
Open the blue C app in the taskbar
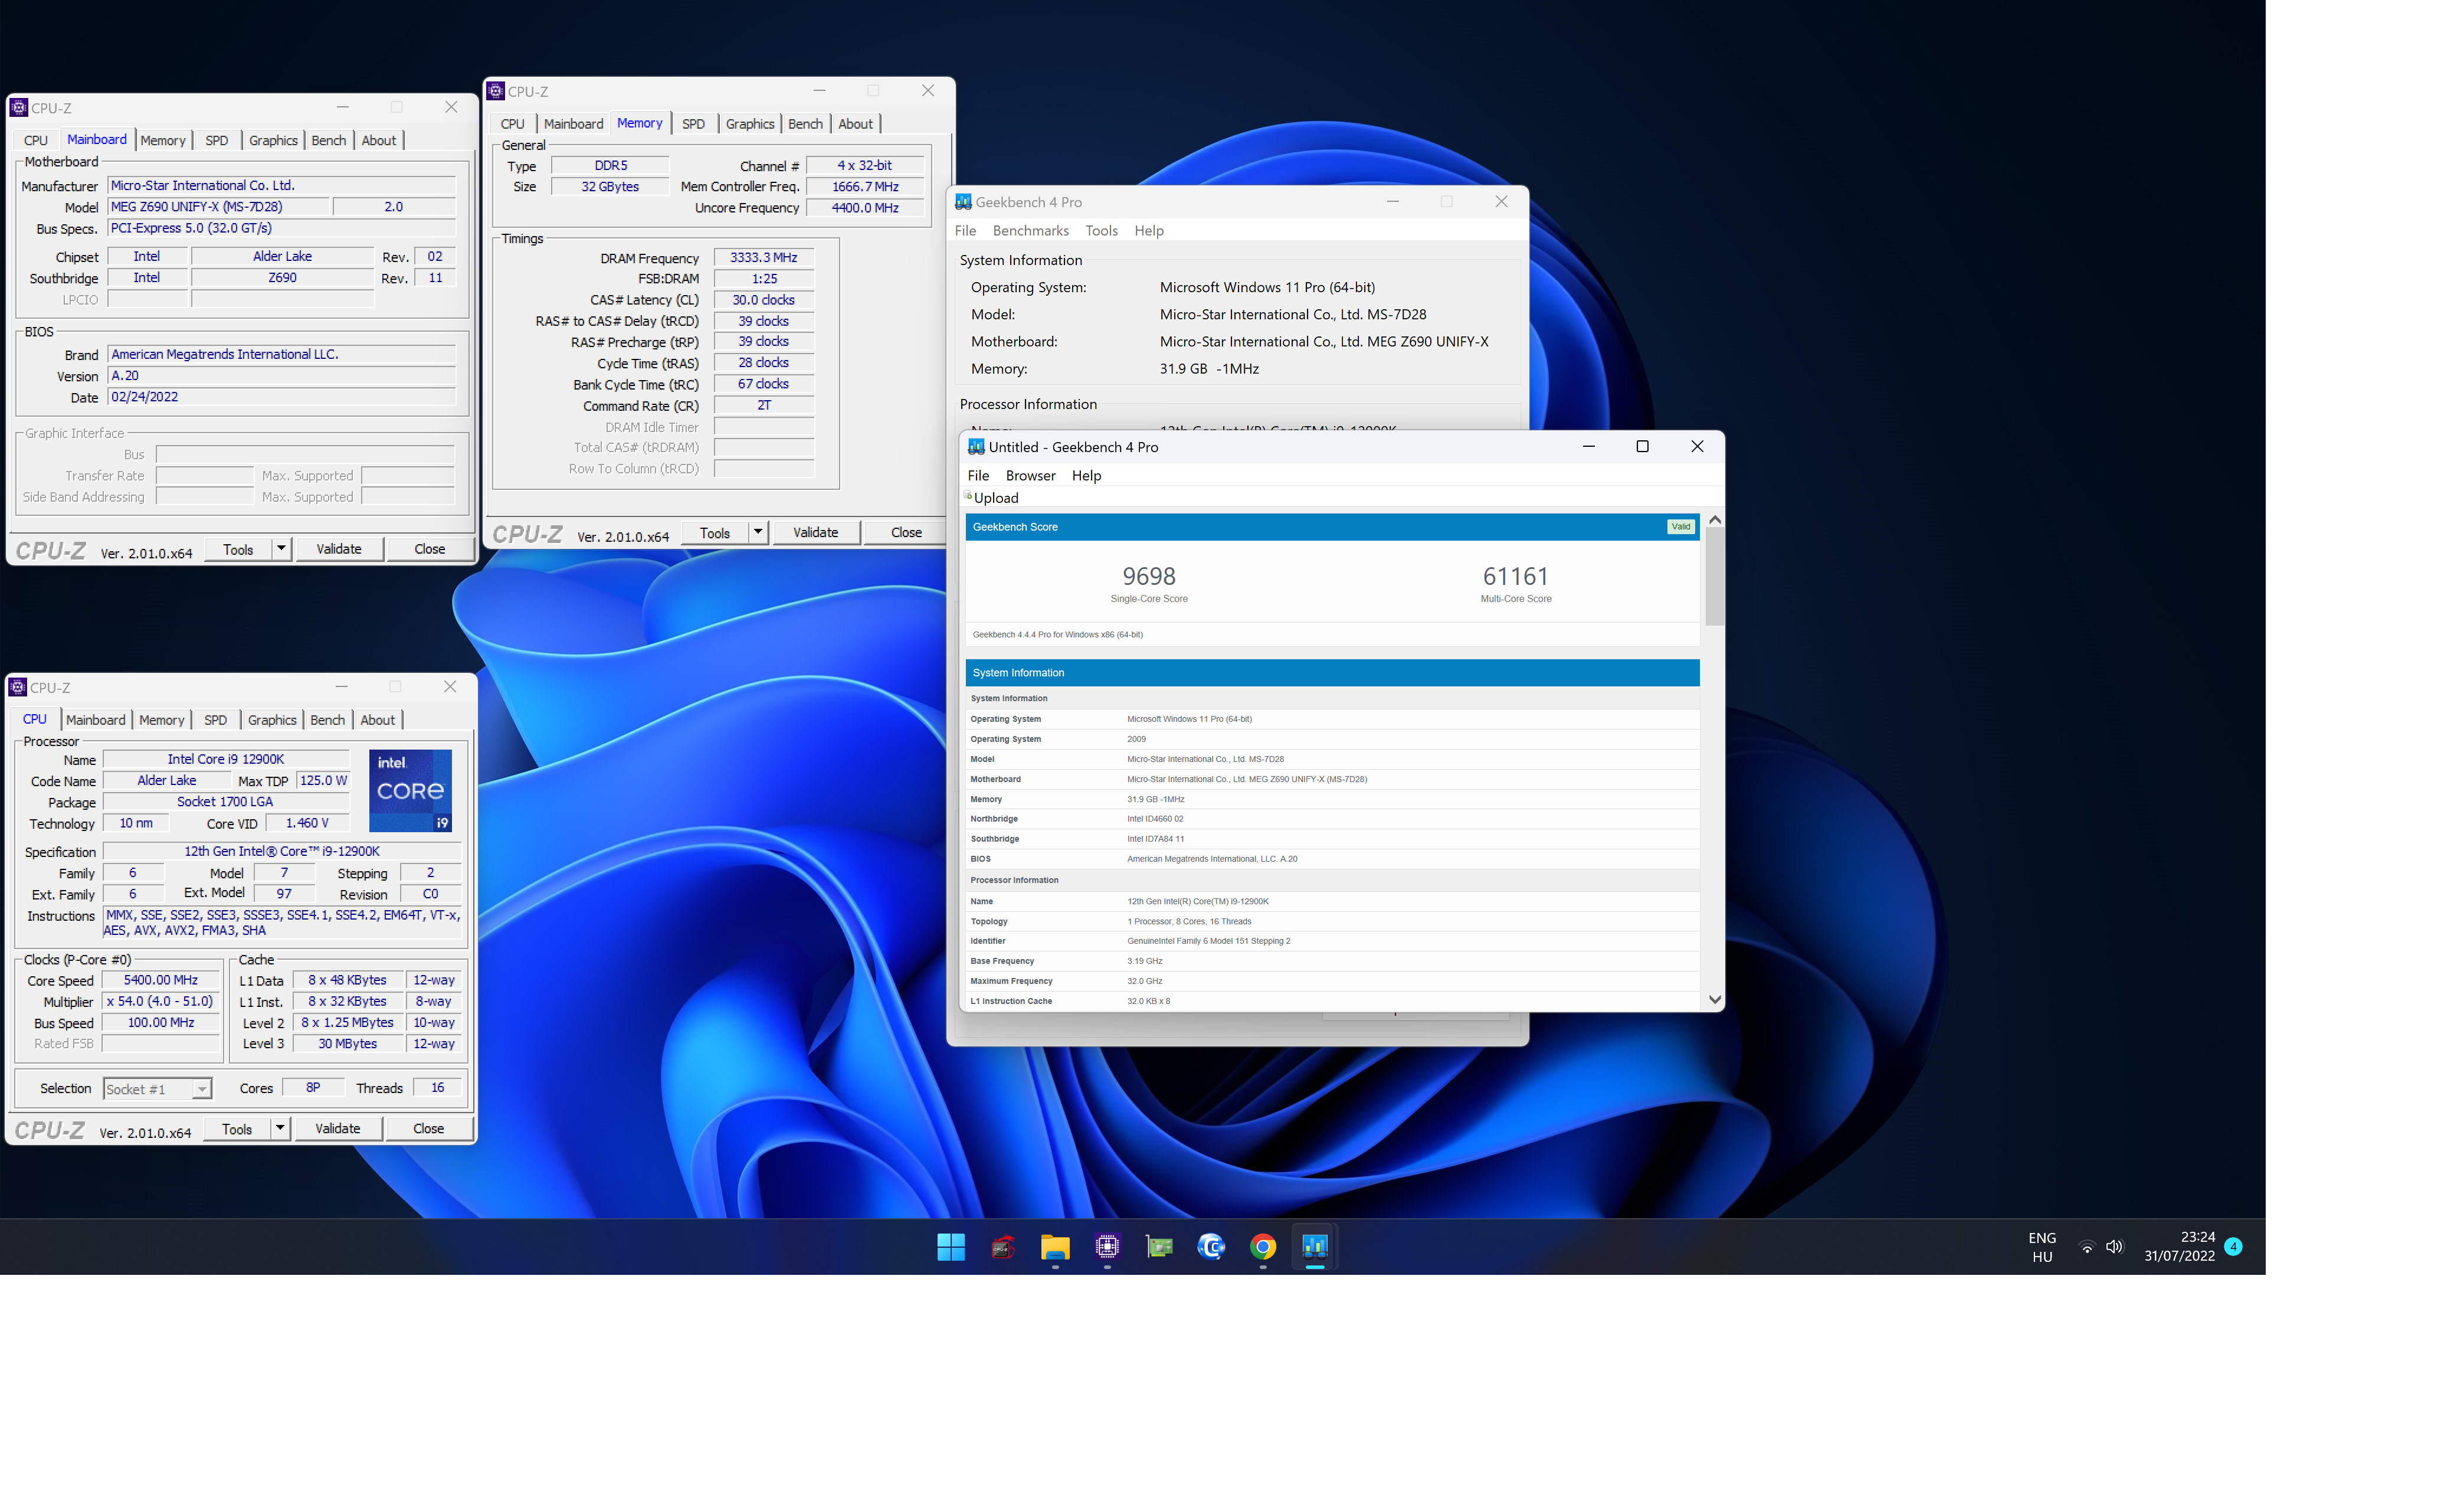1211,1246
